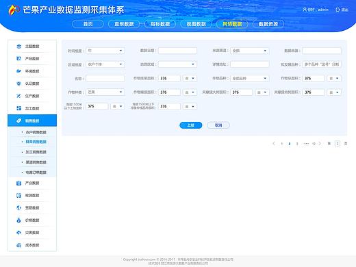Open 贸易数据 via its sidebar icon
Viewport: 356px width, 267px height.
18,207
